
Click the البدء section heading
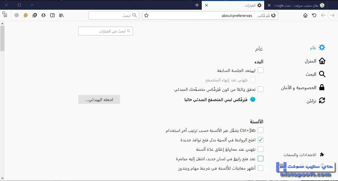[x=259, y=62]
